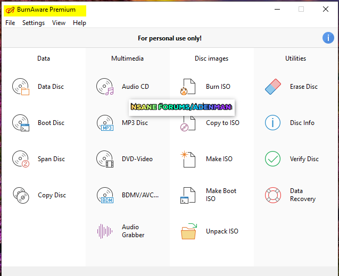
Task: Open Data Recovery lifebuoy icon
Action: click(273, 195)
